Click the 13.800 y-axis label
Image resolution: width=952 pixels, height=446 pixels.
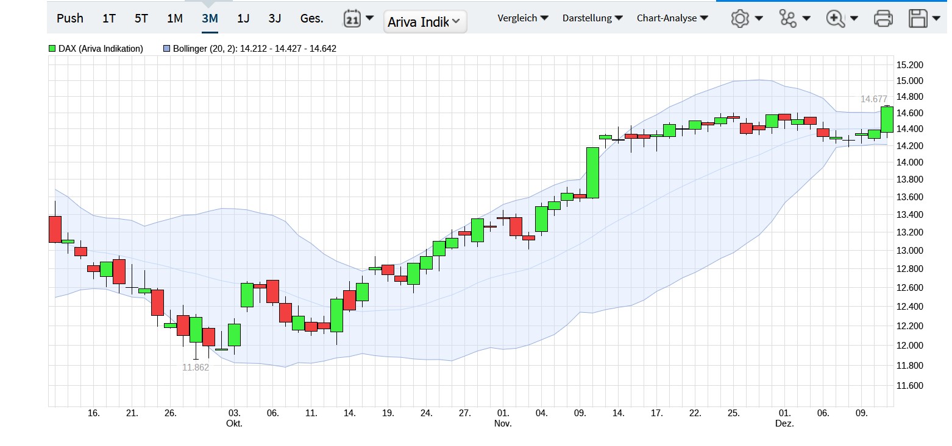click(x=910, y=179)
